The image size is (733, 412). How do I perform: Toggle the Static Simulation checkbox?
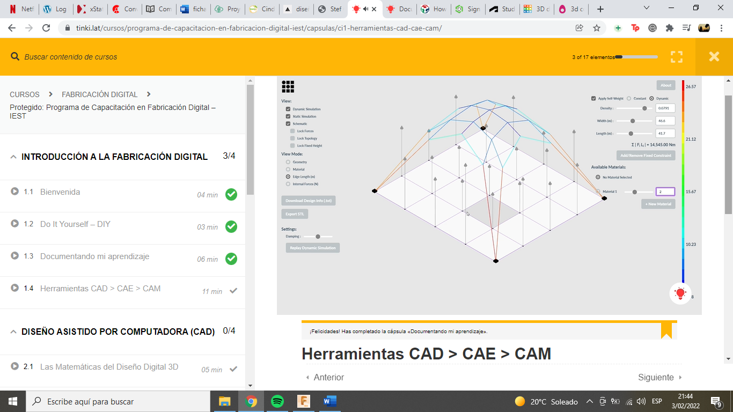pyautogui.click(x=288, y=116)
